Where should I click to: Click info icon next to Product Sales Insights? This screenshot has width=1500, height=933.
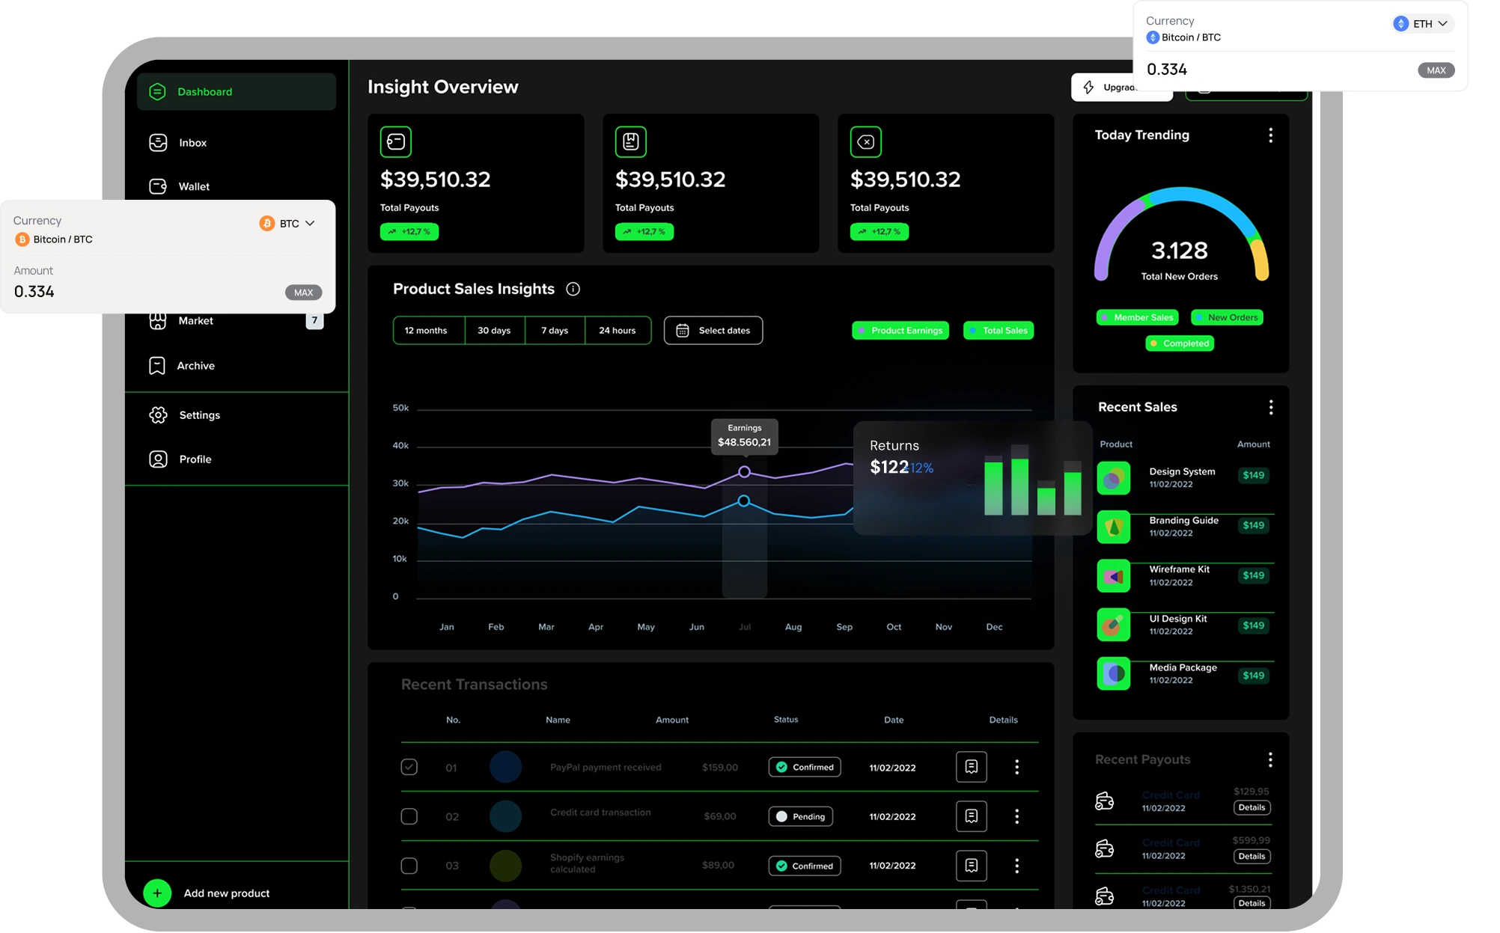(x=573, y=289)
